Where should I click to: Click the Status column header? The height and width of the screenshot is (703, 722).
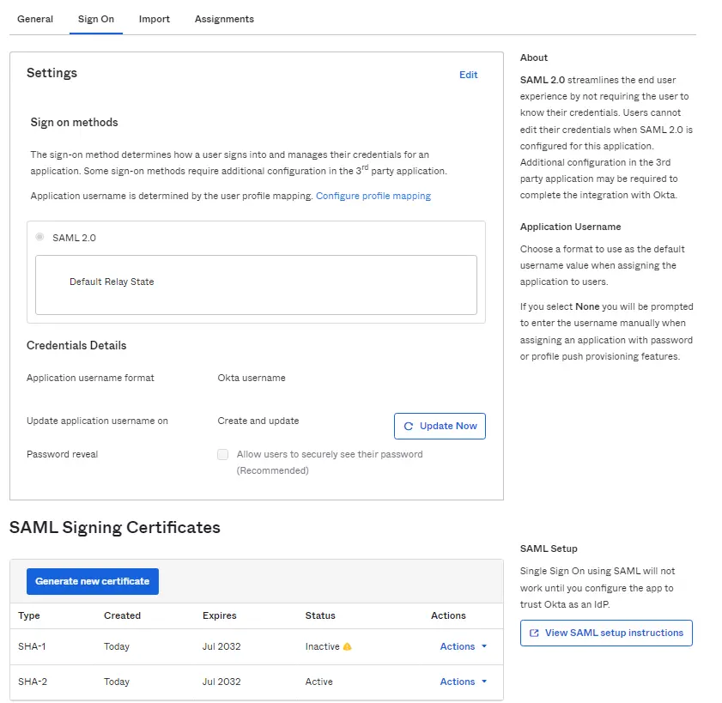320,615
